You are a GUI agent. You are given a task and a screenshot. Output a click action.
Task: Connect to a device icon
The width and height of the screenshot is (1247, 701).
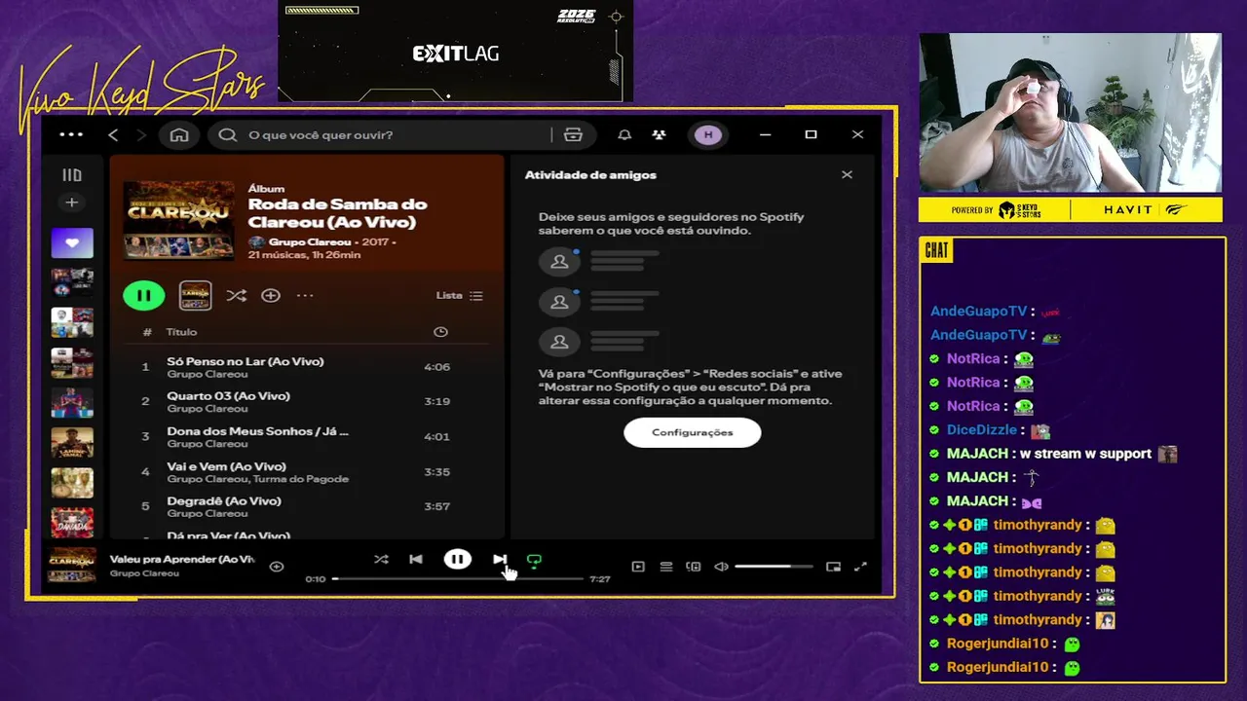click(x=694, y=566)
